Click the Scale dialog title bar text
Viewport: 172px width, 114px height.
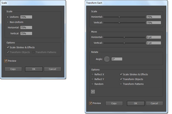[x=4, y=3]
